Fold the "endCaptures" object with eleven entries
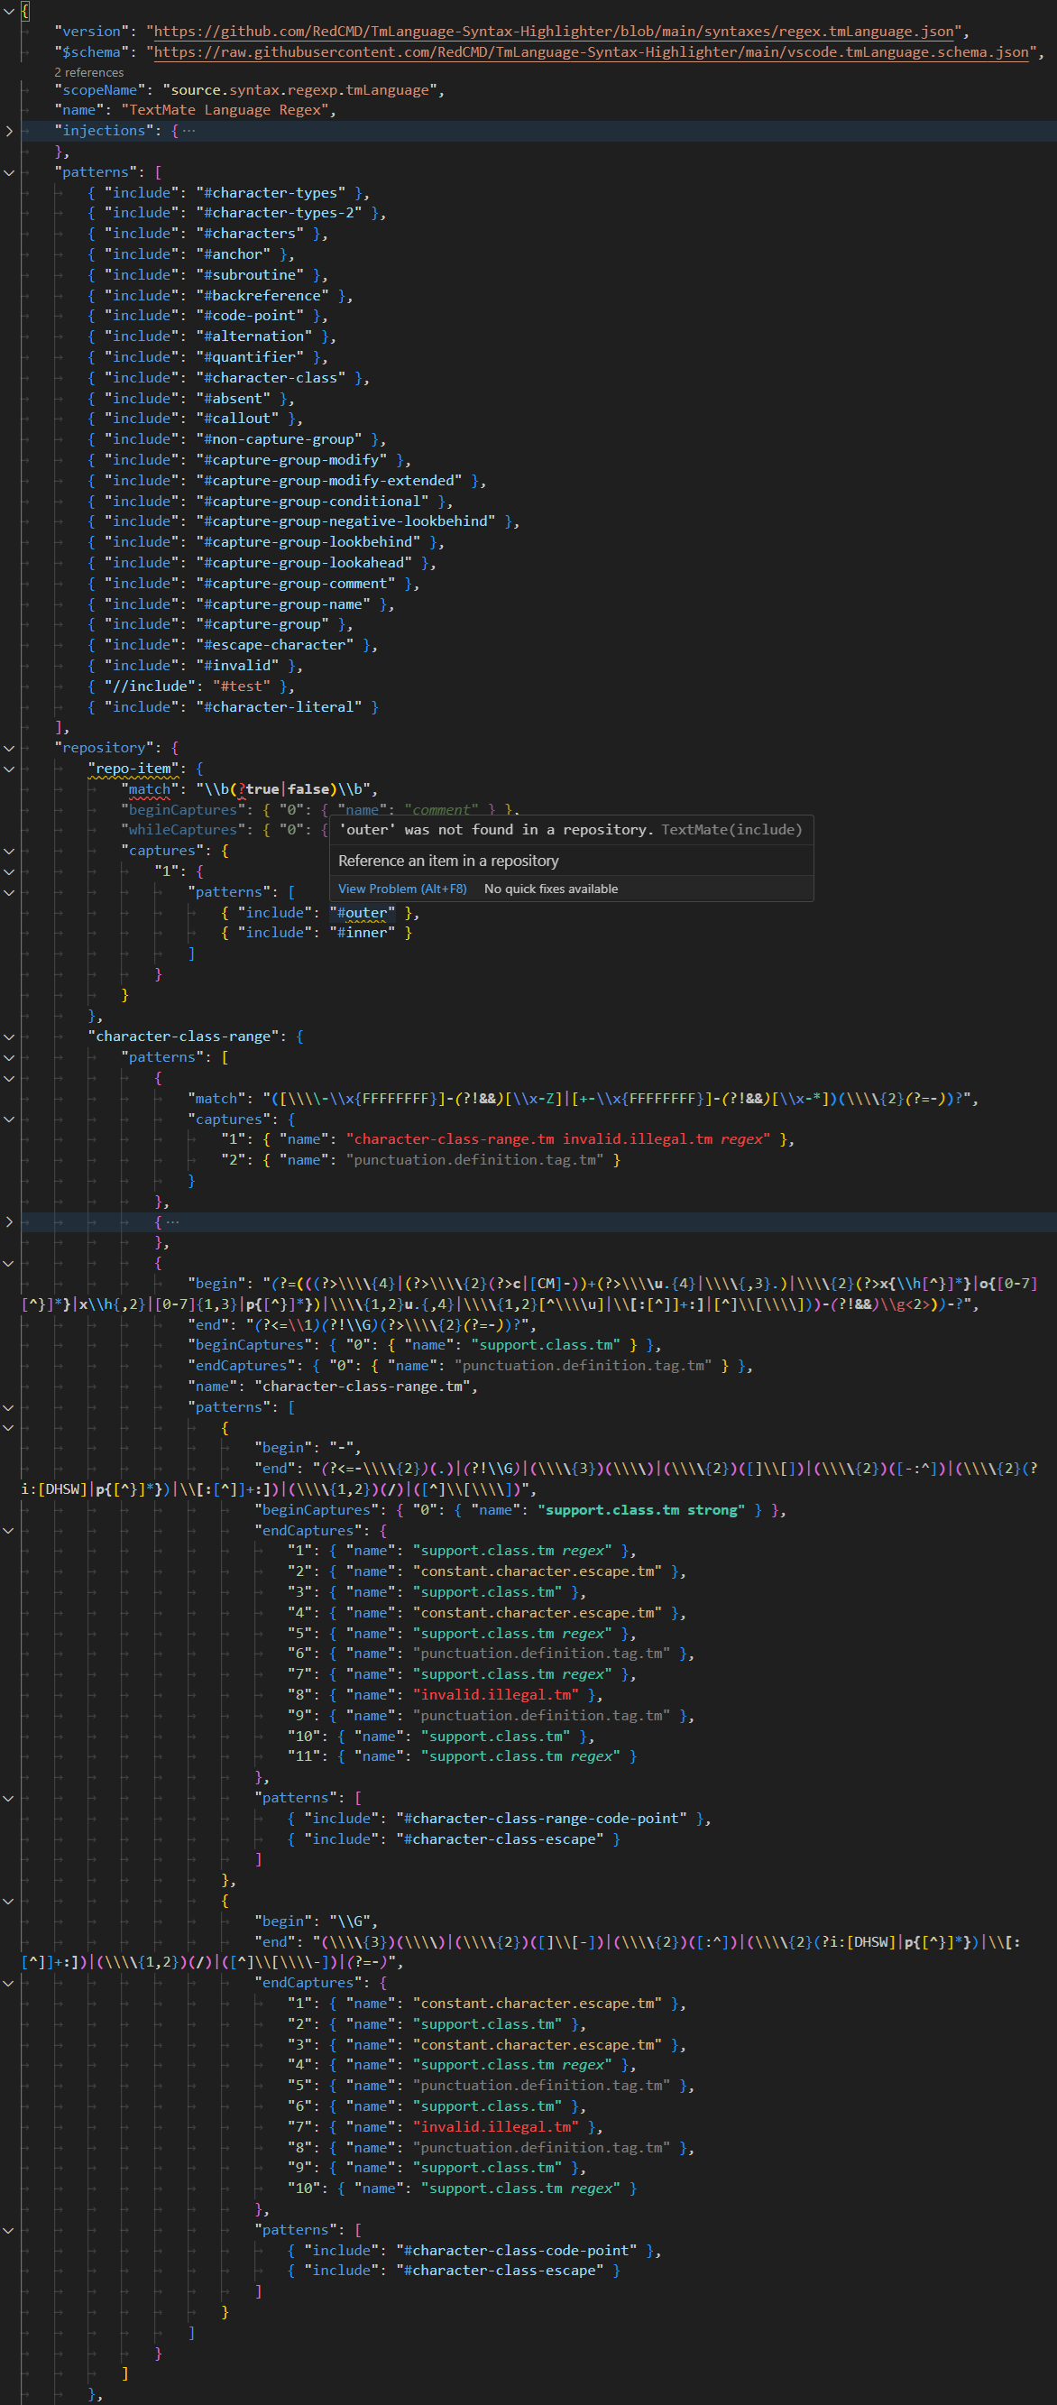Screen dimensions: 1057x2405 9,1530
